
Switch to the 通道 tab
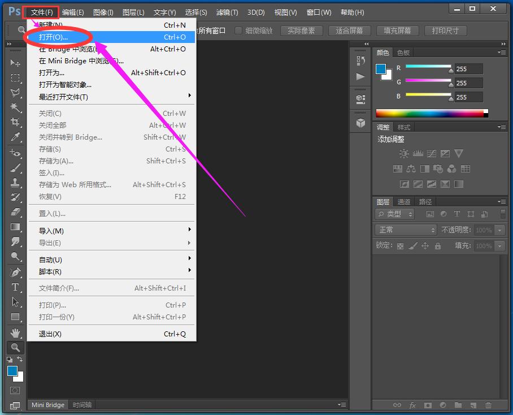point(404,202)
